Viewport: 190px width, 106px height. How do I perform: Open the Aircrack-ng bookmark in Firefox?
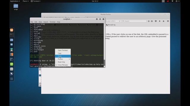(x=111, y=25)
